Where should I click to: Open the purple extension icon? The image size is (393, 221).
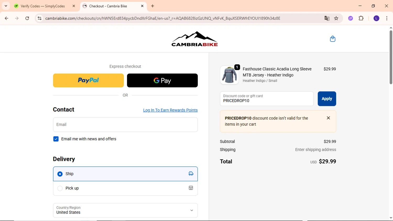click(x=351, y=18)
